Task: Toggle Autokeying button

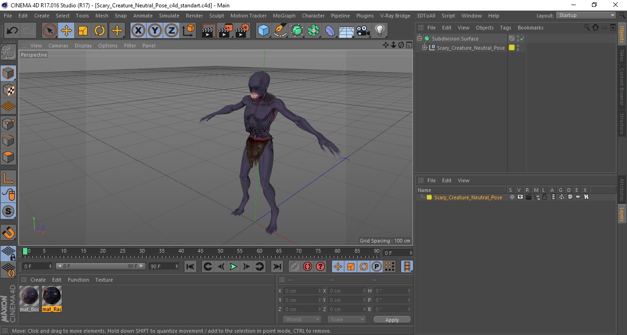Action: [x=307, y=266]
